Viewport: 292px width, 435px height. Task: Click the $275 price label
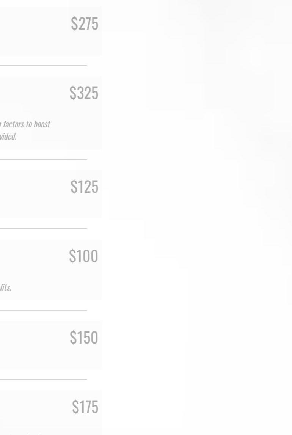point(84,24)
